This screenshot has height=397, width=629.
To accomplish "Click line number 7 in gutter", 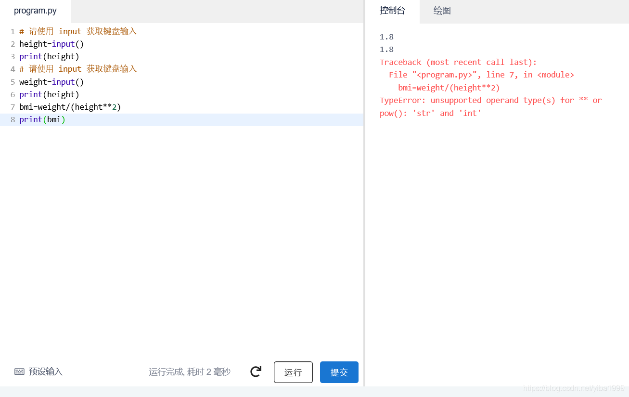I will [13, 107].
